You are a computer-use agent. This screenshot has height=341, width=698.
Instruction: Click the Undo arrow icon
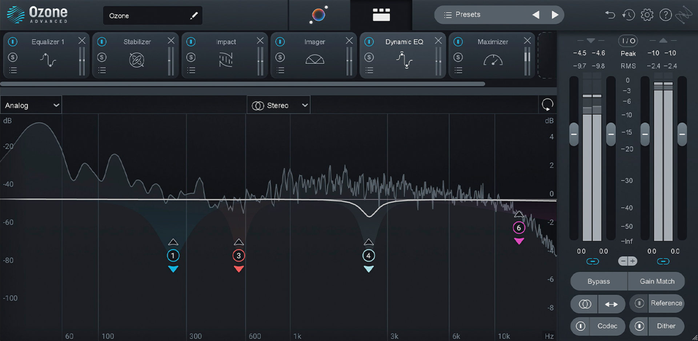(610, 15)
